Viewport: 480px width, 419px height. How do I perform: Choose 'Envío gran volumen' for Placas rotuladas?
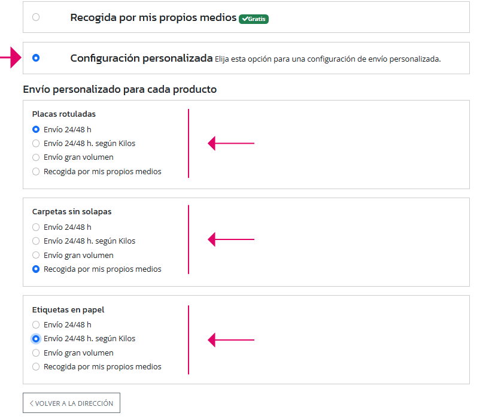tap(36, 157)
